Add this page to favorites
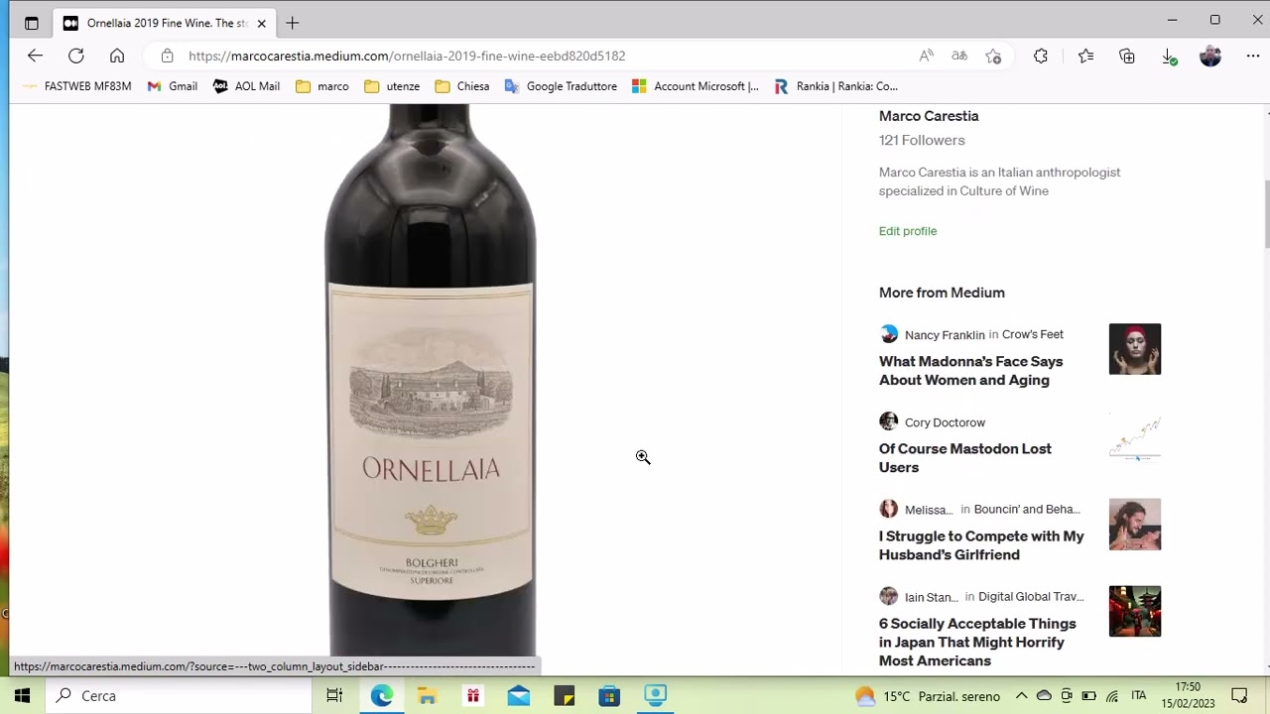 pos(993,56)
